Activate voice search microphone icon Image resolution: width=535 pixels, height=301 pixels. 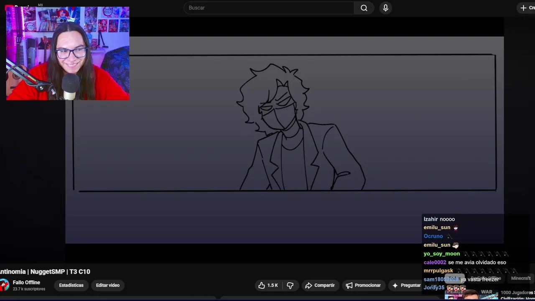pos(385,8)
